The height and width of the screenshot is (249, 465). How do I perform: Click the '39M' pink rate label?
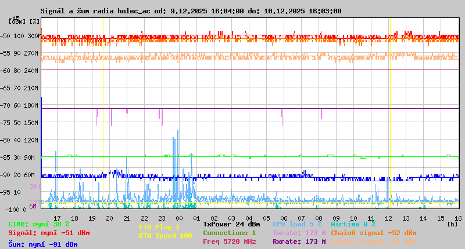[x=34, y=186]
